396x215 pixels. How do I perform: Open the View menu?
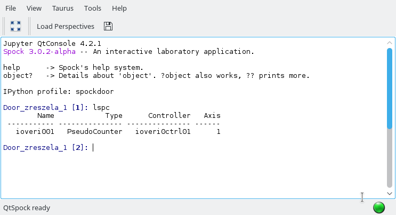coord(34,9)
